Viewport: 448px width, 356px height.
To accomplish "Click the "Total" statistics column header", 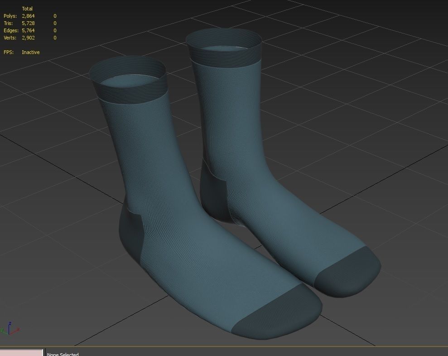I will tap(27, 9).
